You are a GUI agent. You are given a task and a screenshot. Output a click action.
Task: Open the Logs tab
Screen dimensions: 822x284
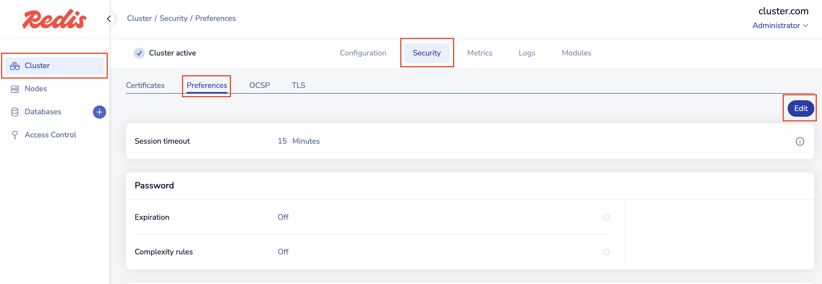pos(527,53)
